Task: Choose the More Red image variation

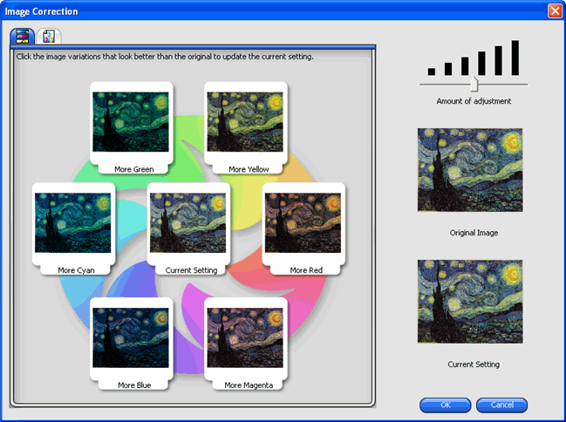Action: 303,228
